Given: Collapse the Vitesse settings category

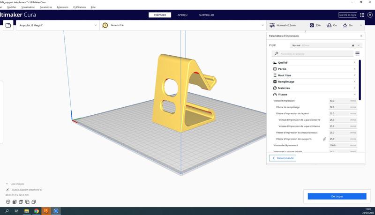Looking at the screenshot, I should click(x=315, y=94).
